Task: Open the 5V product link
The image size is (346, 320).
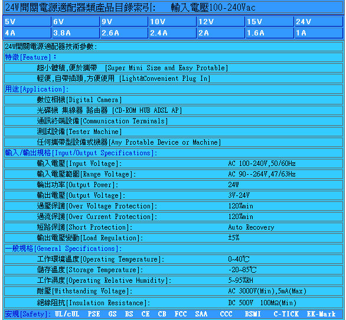Action: tap(27, 22)
